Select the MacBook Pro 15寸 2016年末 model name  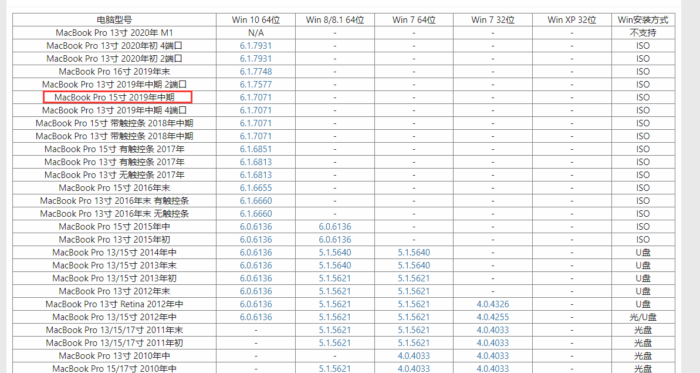pos(114,188)
